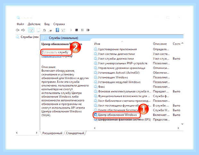This screenshot has width=199, height=155.
Task: Click services list scroll-up arrow
Action: pyautogui.click(x=182, y=43)
